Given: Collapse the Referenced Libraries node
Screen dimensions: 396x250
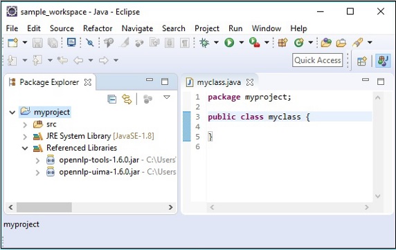Looking at the screenshot, I should coord(25,148).
